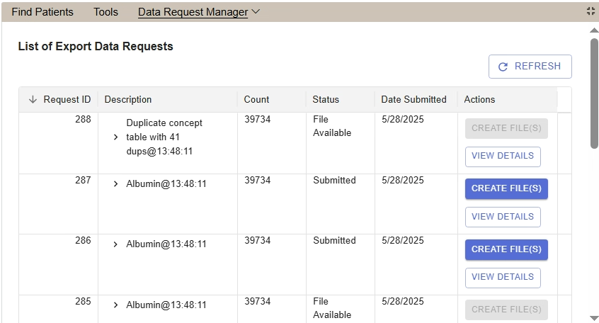Expand the Albumin row for request 287

(116, 184)
